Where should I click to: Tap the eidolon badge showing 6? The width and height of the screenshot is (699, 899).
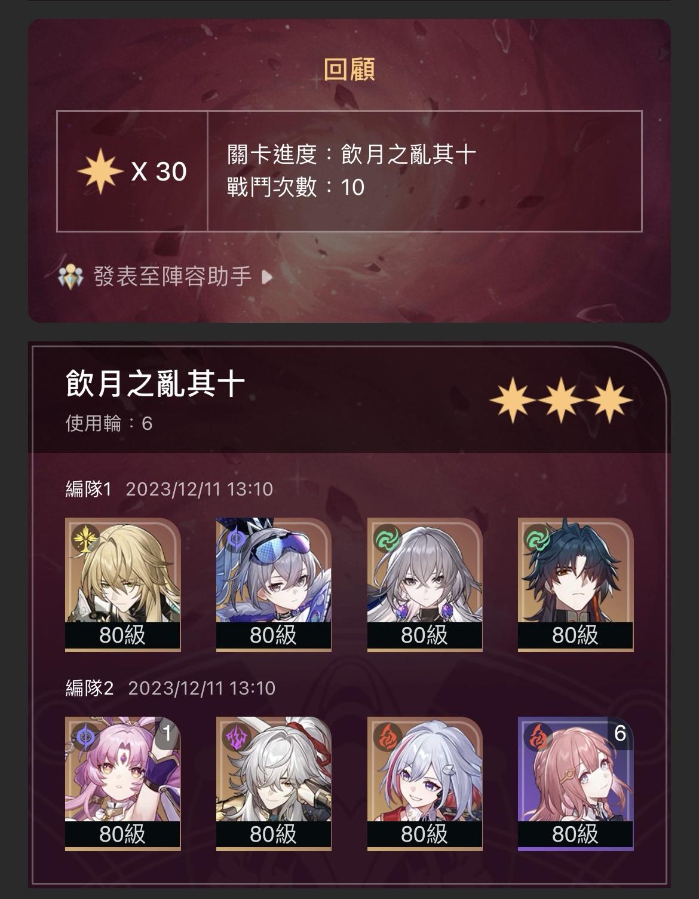point(620,733)
